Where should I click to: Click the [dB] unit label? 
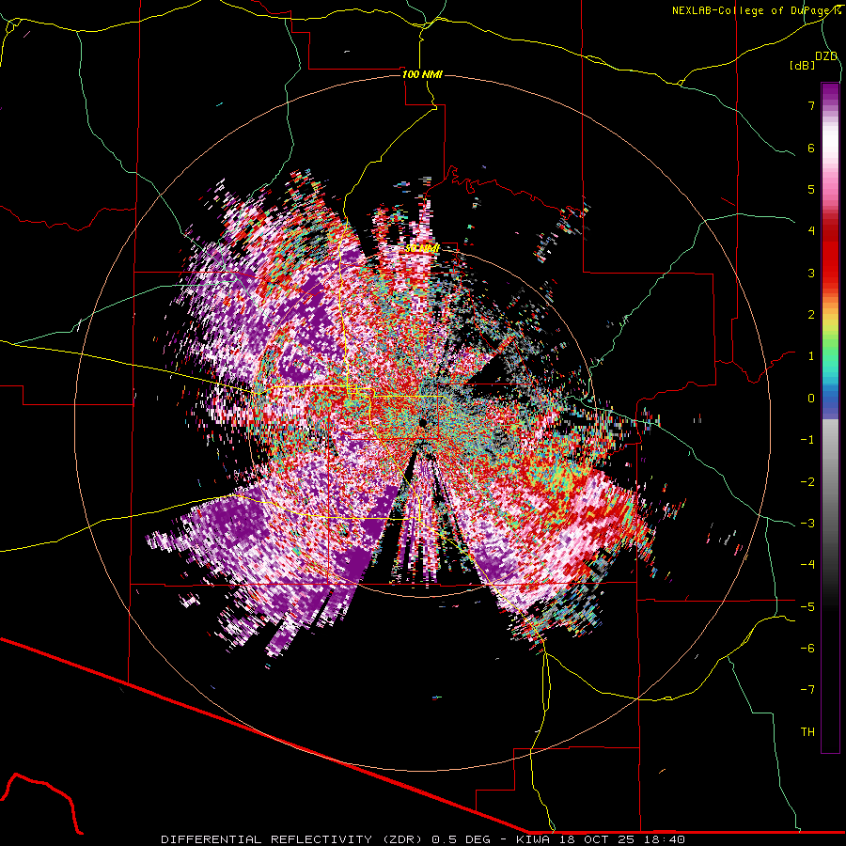[x=803, y=65]
